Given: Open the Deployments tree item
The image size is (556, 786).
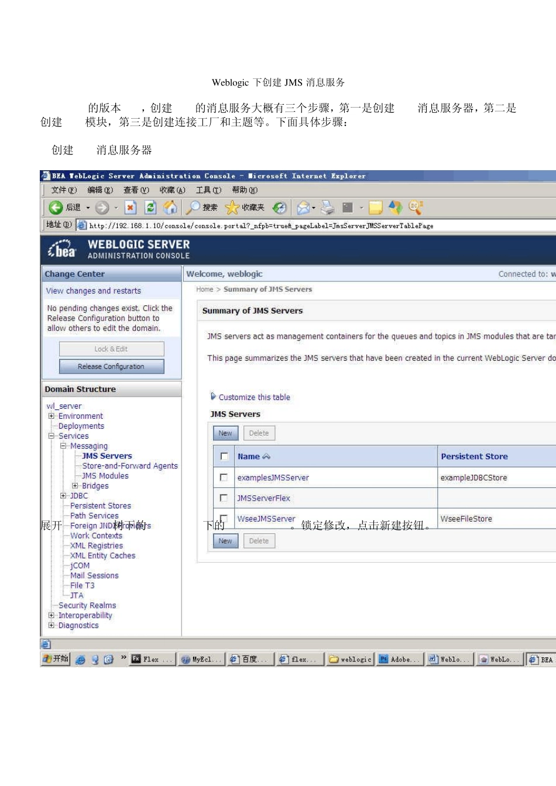Looking at the screenshot, I should point(81,426).
